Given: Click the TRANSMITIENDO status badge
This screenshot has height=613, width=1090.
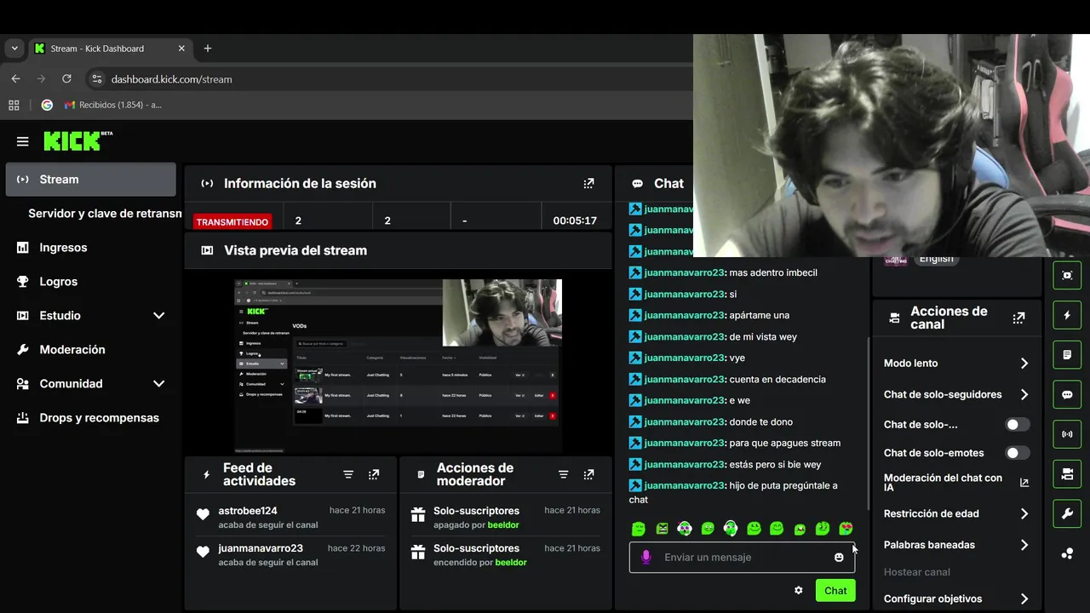Looking at the screenshot, I should coord(232,222).
